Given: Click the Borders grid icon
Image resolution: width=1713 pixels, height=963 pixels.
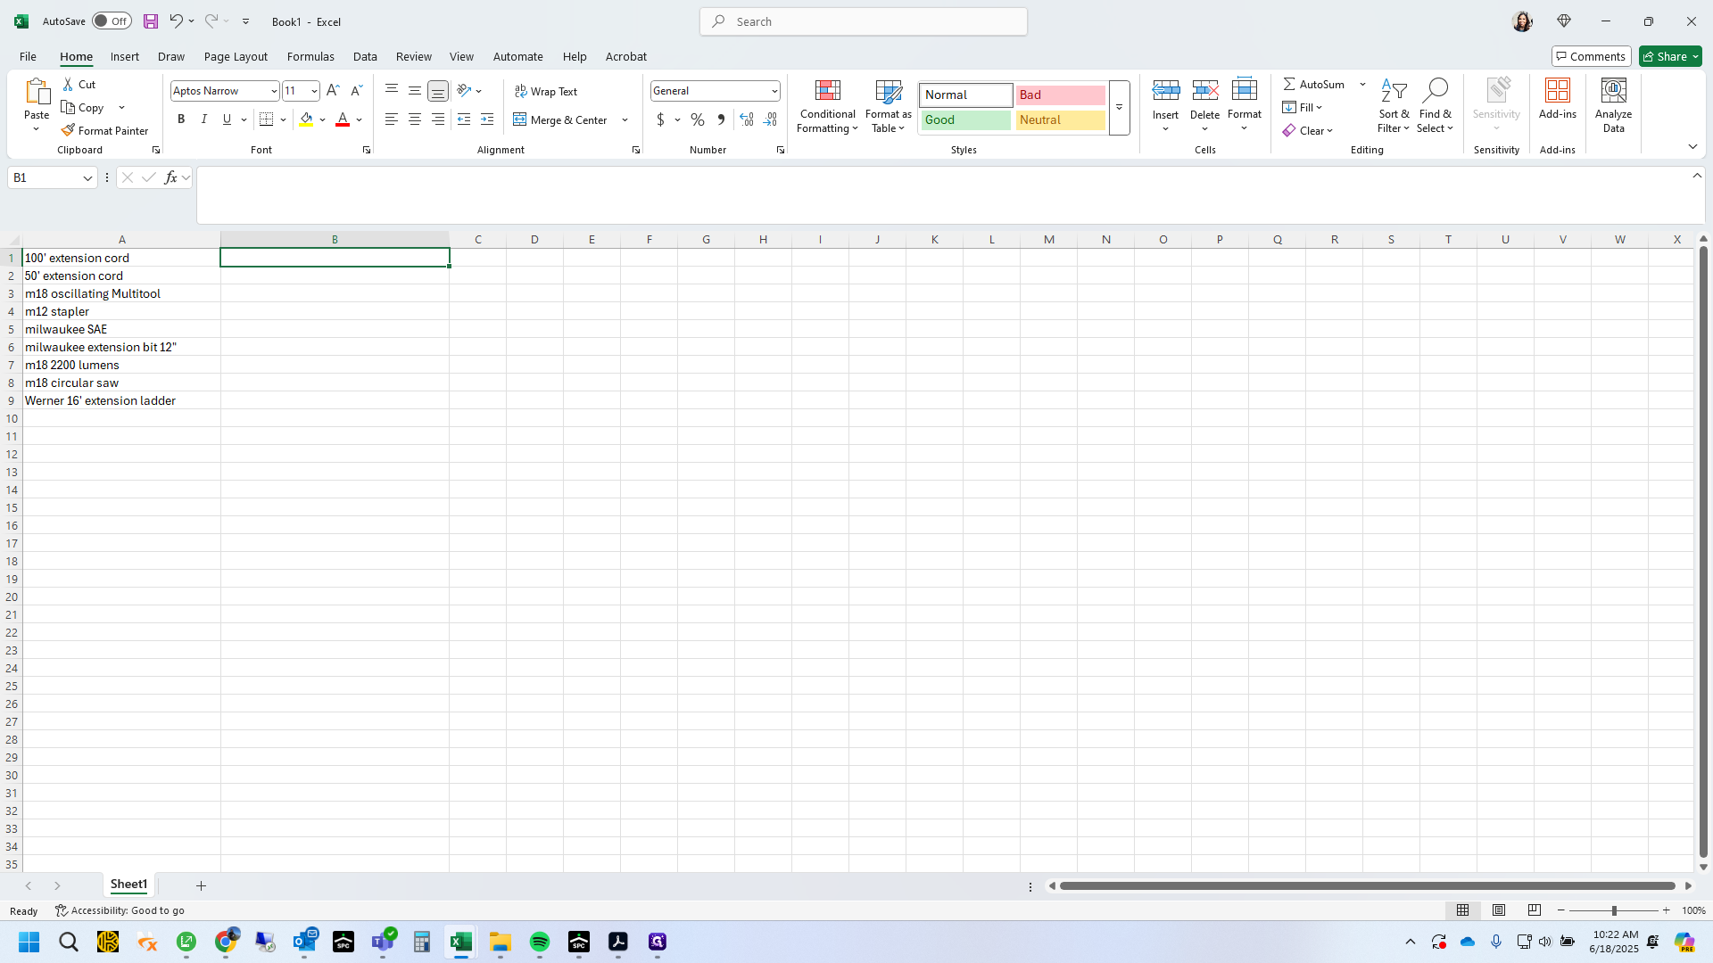Looking at the screenshot, I should click(266, 119).
